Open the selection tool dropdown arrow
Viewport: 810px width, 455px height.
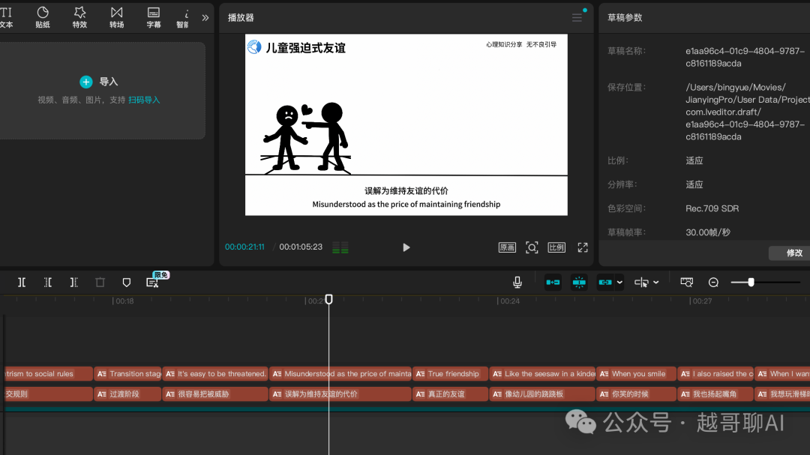tap(655, 282)
